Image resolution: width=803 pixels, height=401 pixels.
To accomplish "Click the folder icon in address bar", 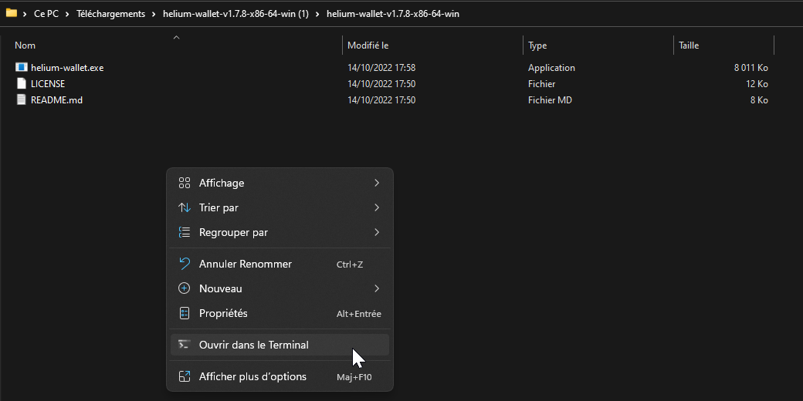I will pos(12,13).
